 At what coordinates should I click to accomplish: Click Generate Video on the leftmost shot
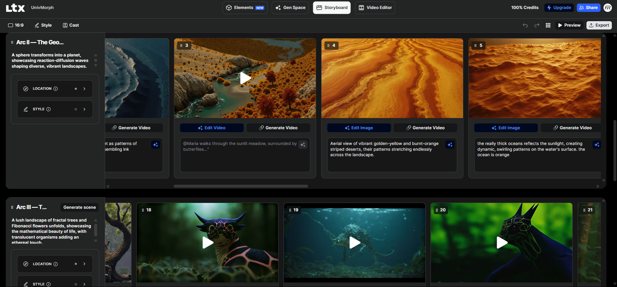134,128
